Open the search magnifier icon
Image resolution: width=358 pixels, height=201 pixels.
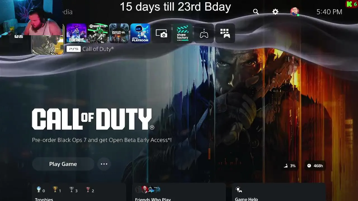pyautogui.click(x=256, y=12)
